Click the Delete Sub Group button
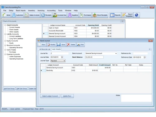The image size is (156, 117). [32, 89]
